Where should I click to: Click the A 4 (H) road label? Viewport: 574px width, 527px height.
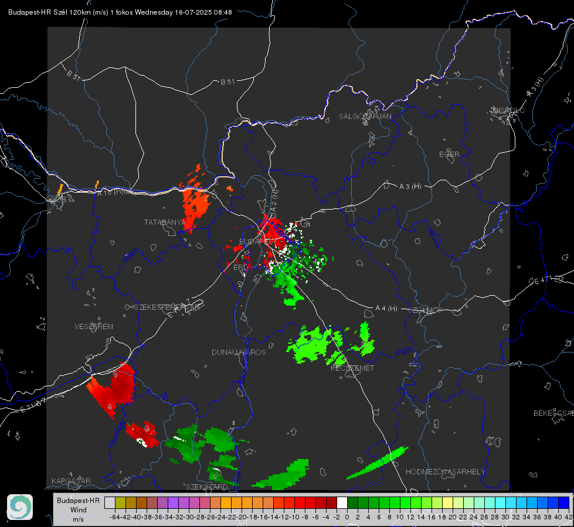pos(386,309)
